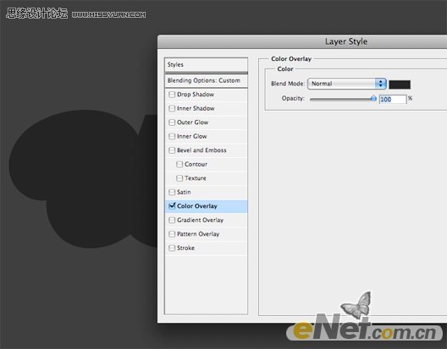Viewport: 447px width, 349px height.
Task: Click the Opacity value field showing 100
Action: pyautogui.click(x=393, y=99)
